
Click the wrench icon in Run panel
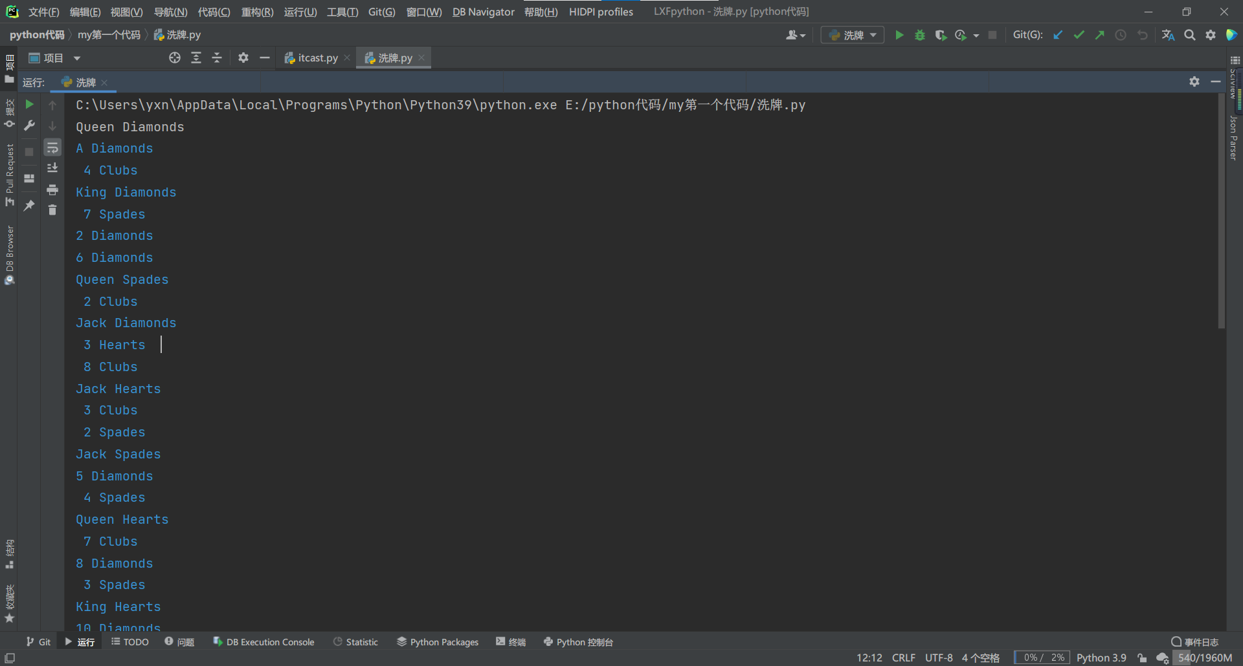click(29, 125)
